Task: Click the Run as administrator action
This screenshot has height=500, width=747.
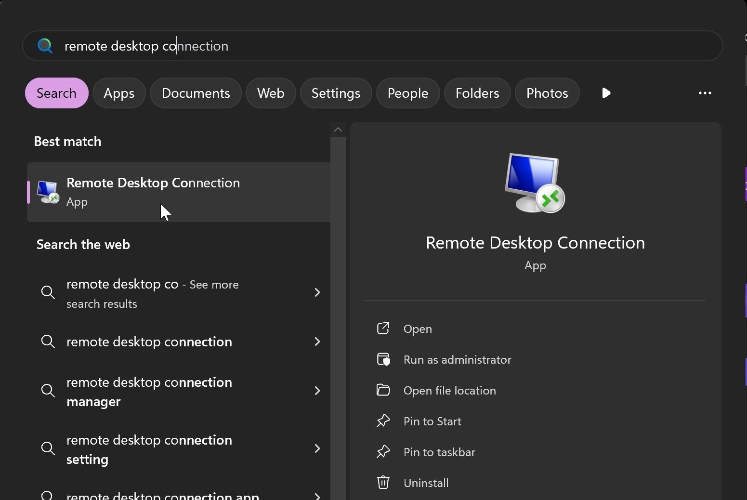Action: [457, 359]
